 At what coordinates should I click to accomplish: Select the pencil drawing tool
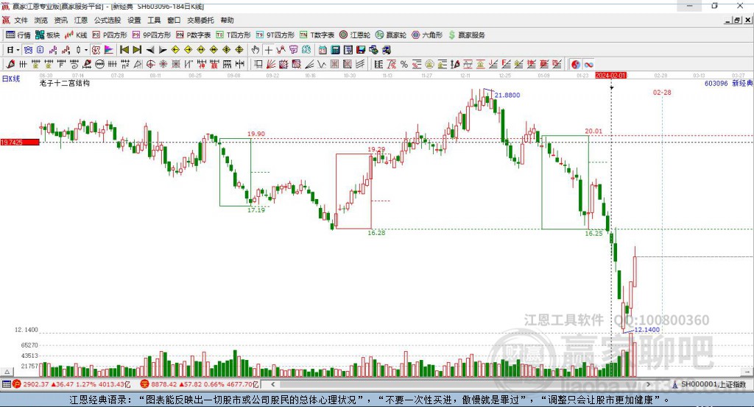(x=10, y=65)
